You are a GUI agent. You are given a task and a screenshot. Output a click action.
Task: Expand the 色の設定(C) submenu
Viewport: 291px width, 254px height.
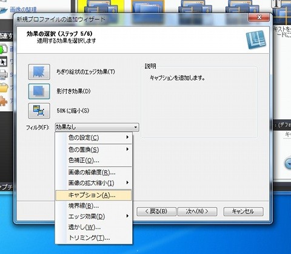click(94, 138)
